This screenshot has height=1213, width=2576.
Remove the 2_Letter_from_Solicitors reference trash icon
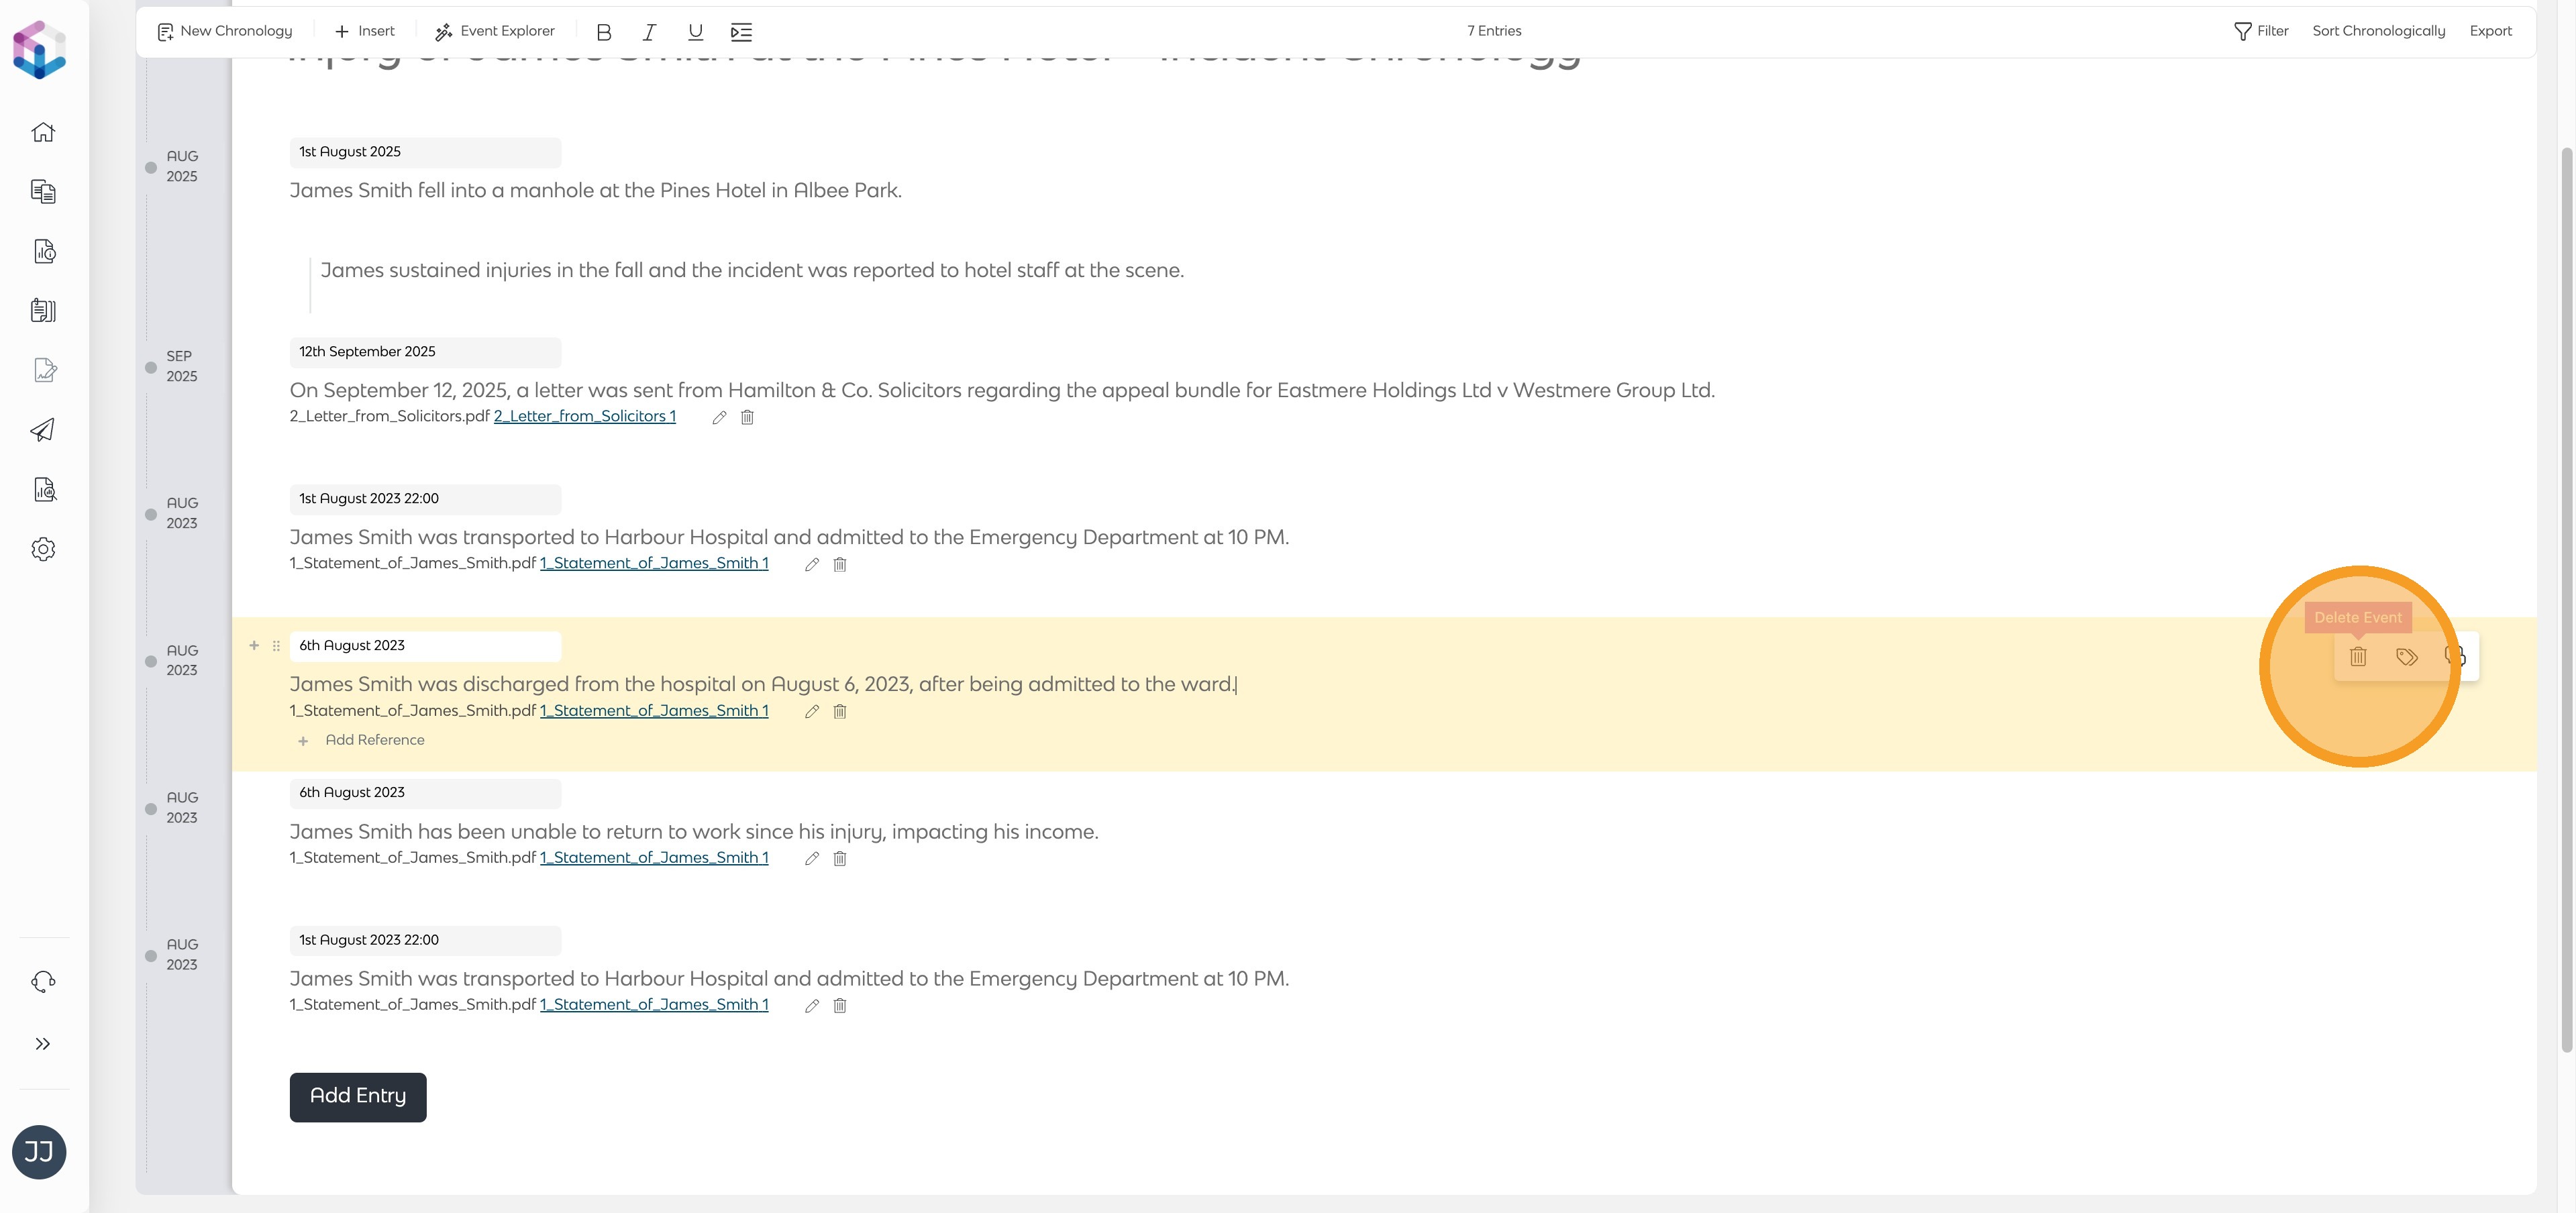(x=747, y=418)
